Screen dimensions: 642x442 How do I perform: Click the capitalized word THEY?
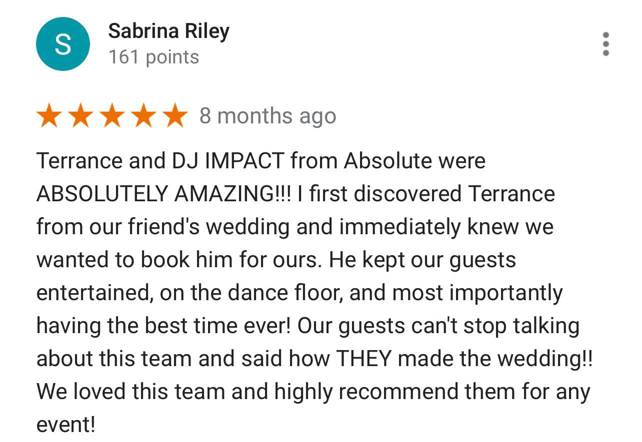[x=366, y=359]
